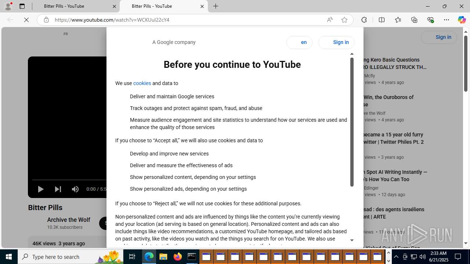Open tab actions menu icon
This screenshot has width=470, height=264.
(22, 6)
